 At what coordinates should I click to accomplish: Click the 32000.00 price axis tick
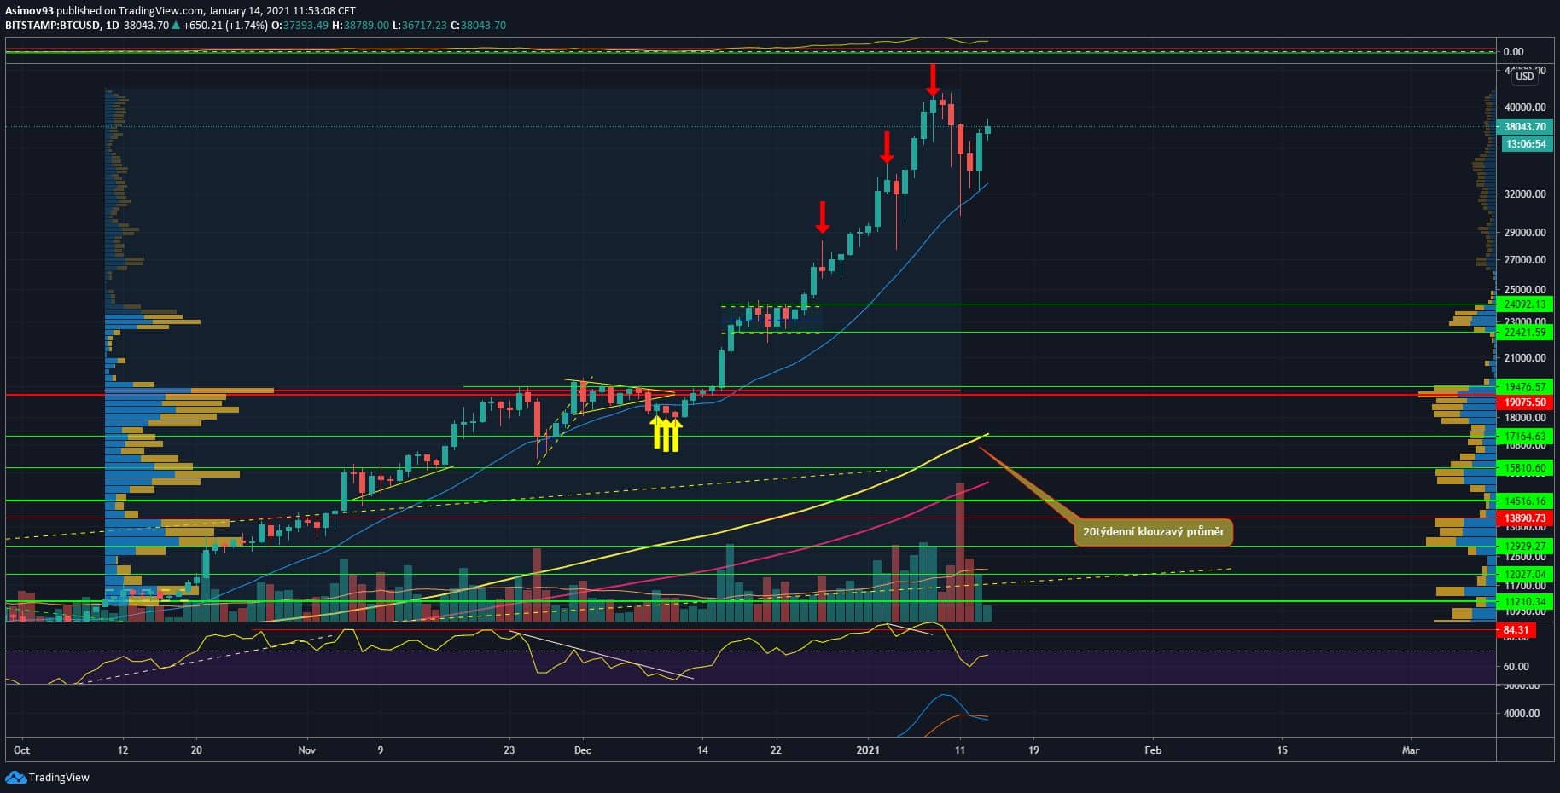(1525, 194)
